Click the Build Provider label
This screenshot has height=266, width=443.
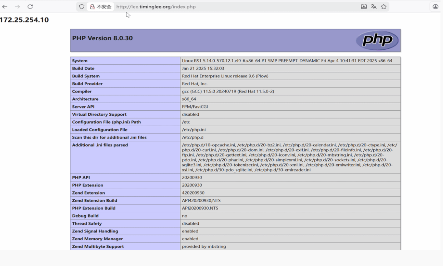point(87,84)
